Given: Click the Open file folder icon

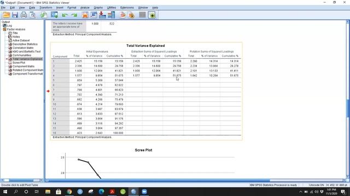Looking at the screenshot, I should tap(6, 15).
